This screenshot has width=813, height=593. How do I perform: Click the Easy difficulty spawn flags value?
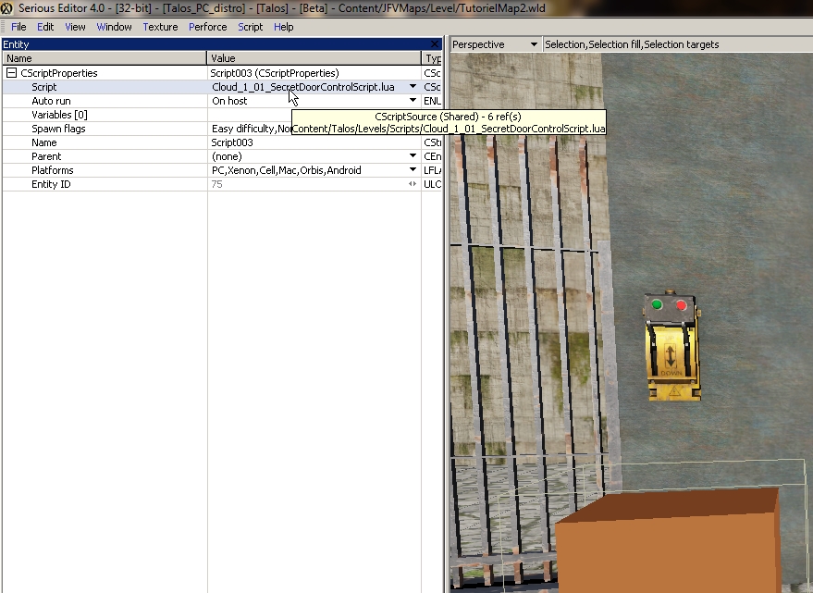click(x=251, y=129)
